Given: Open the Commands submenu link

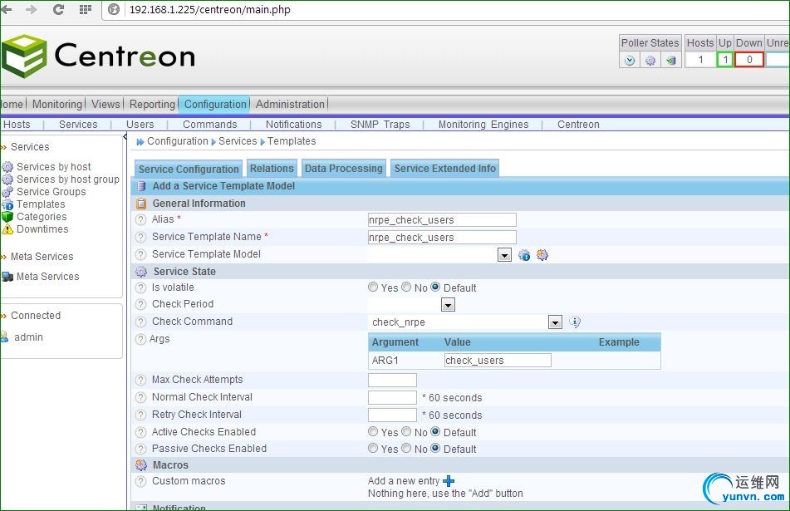Looking at the screenshot, I should click(209, 125).
